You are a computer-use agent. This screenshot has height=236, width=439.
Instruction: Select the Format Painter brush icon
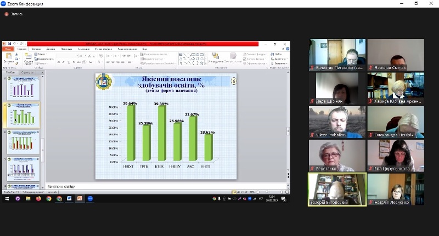(x=17, y=64)
